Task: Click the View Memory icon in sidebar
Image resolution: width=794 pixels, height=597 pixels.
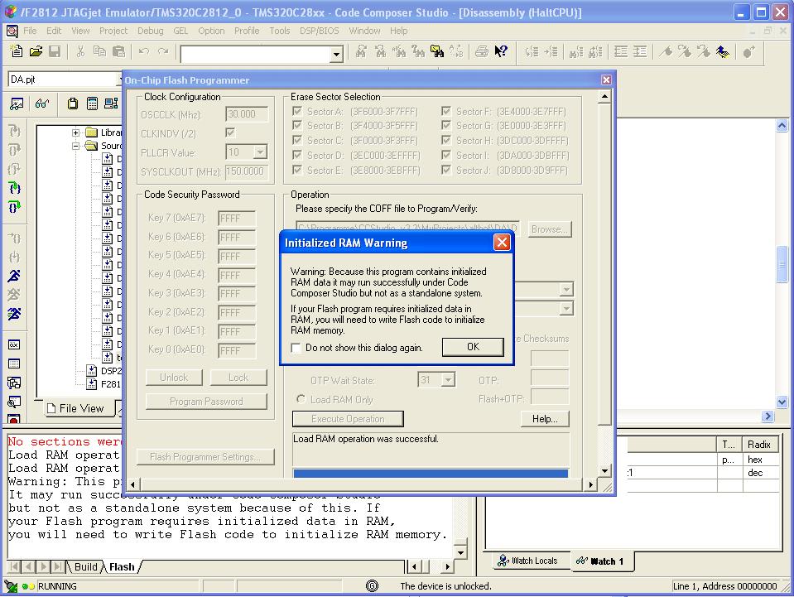Action: coord(14,363)
